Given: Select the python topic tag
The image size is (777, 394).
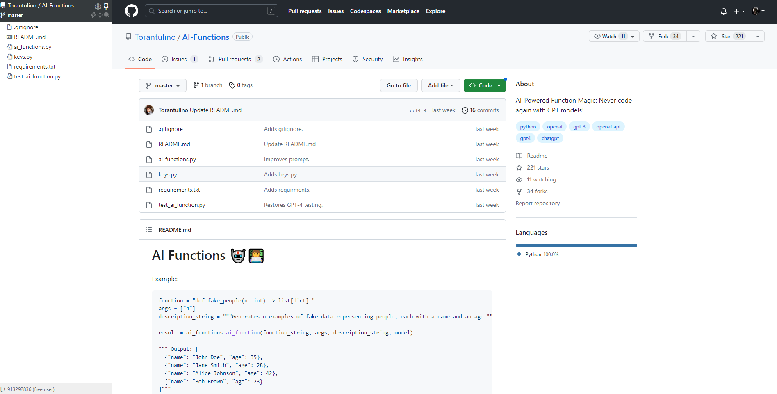Looking at the screenshot, I should point(528,127).
